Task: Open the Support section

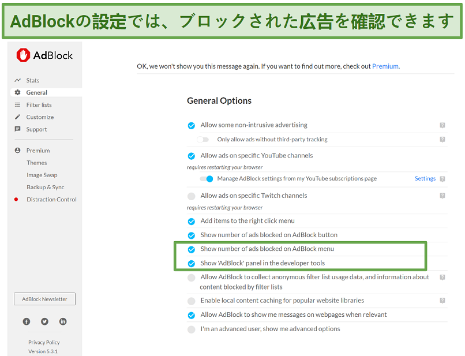Action: click(x=36, y=129)
